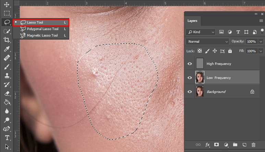Click the Fill percentage field

tap(252, 51)
